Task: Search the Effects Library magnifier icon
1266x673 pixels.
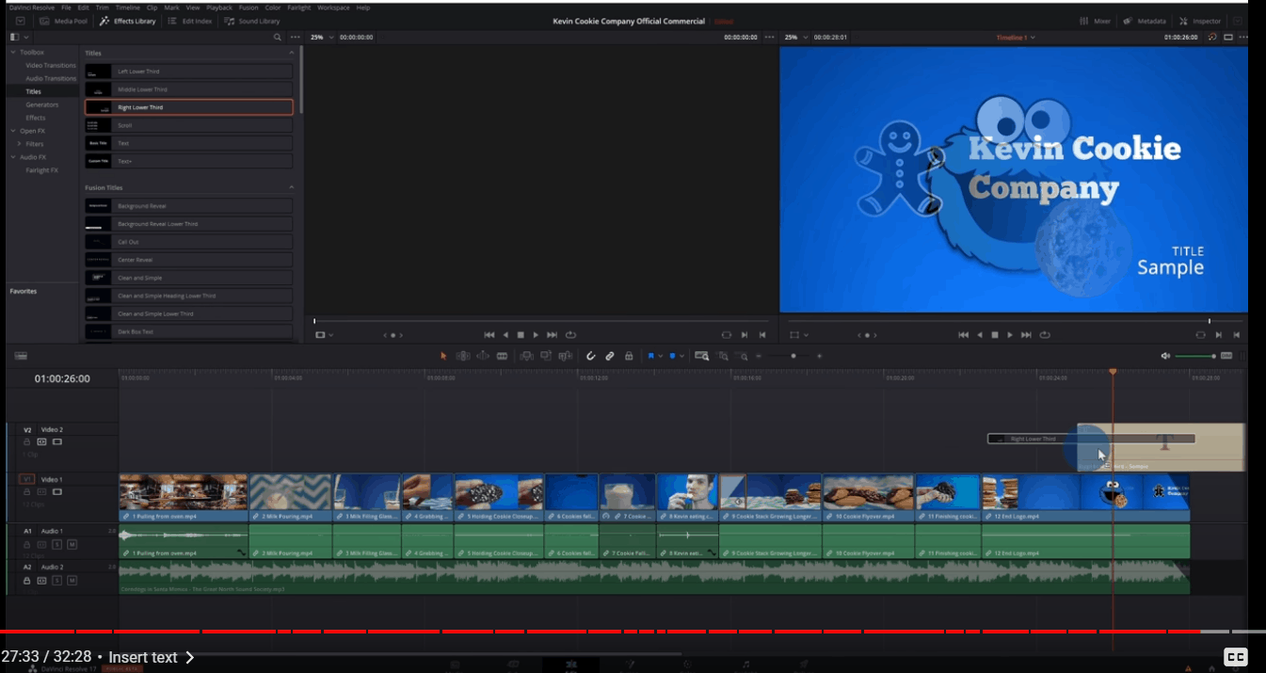Action: (277, 38)
